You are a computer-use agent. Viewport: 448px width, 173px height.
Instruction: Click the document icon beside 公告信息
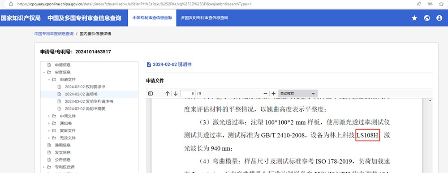click(49, 160)
